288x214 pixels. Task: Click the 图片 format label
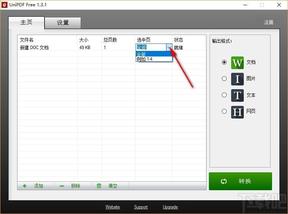[251, 79]
